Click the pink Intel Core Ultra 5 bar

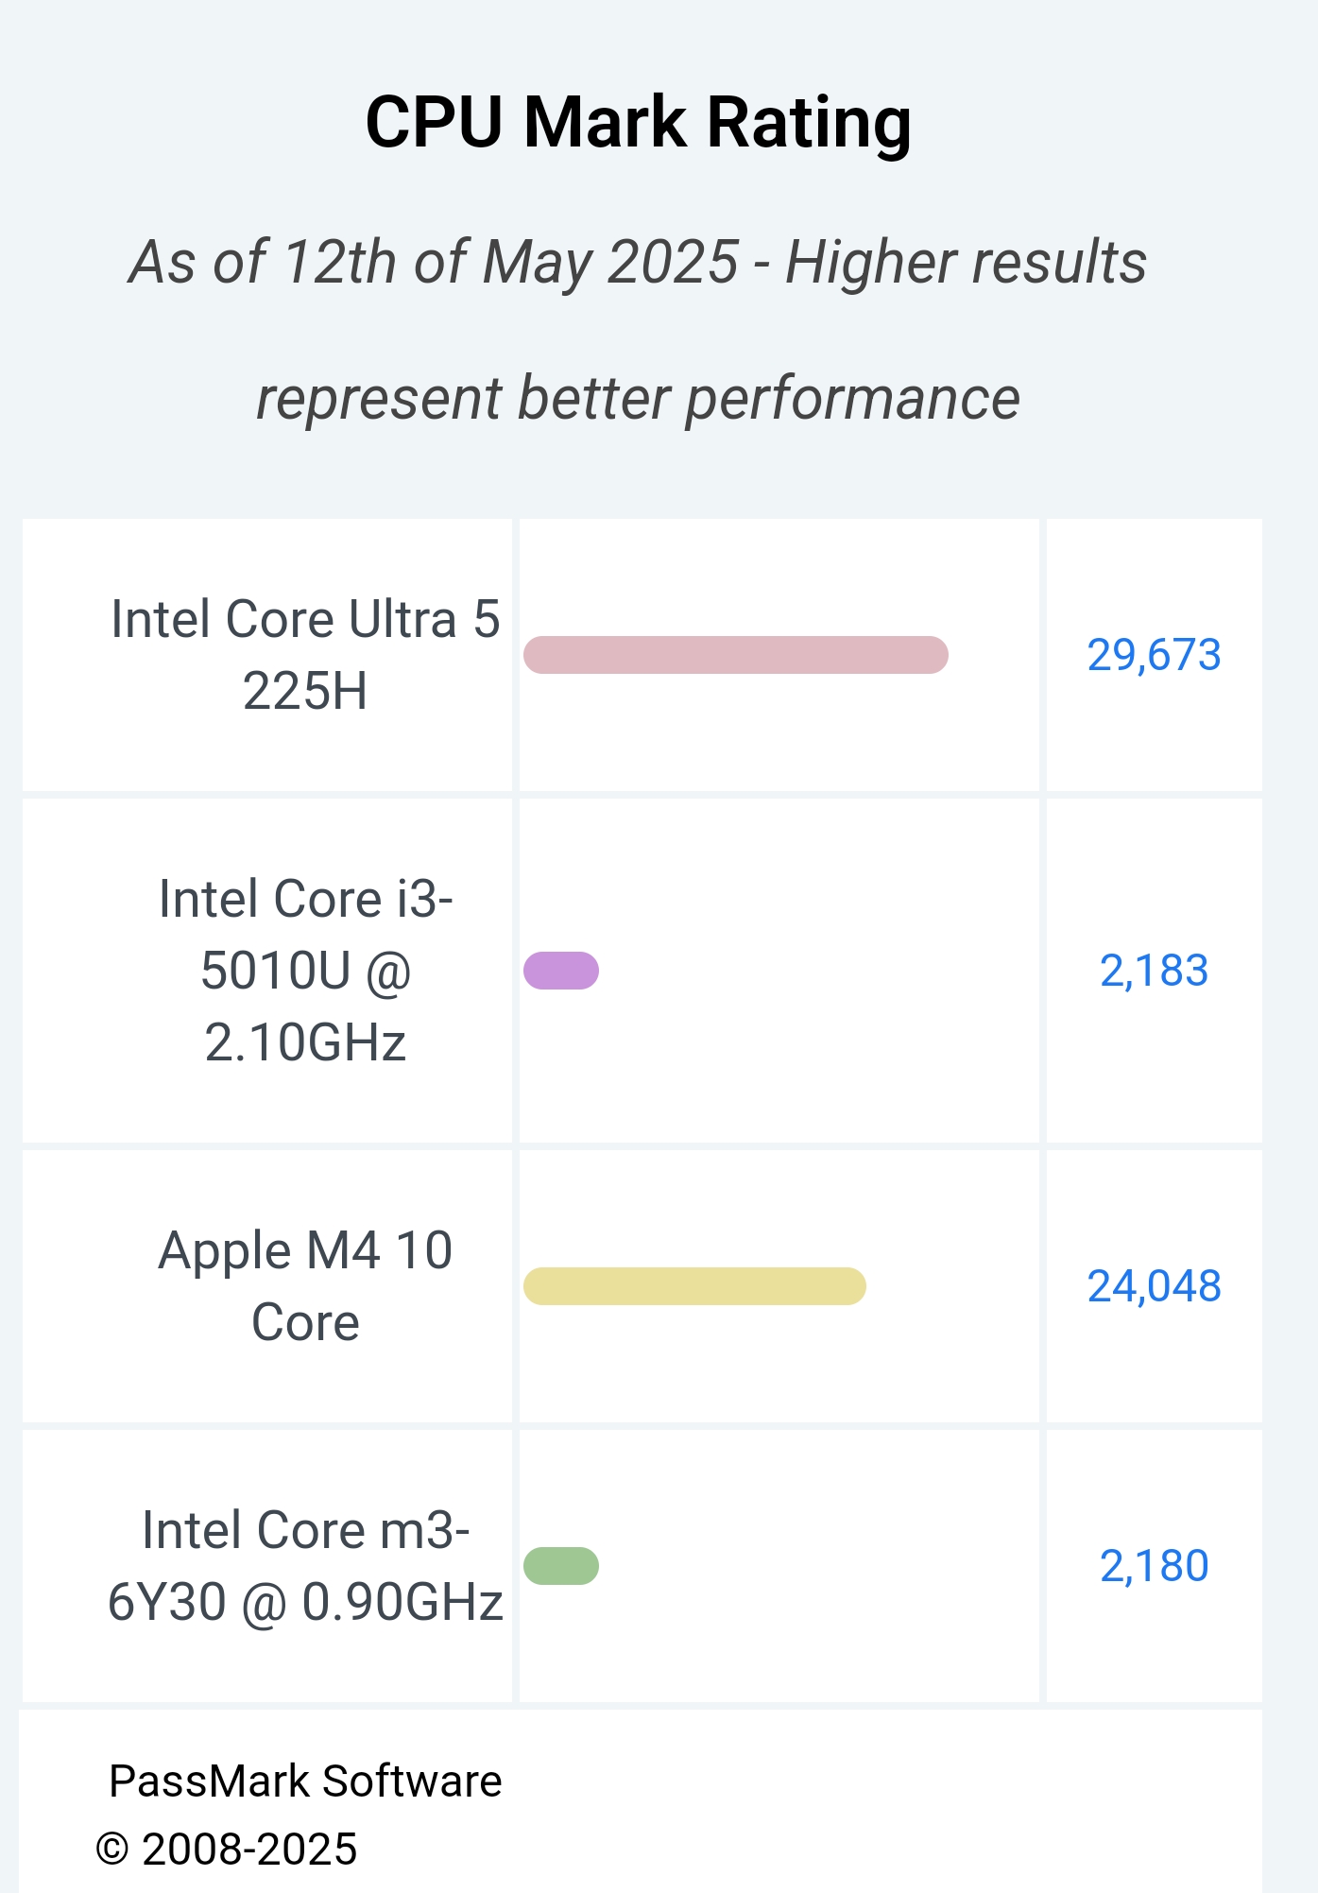(x=735, y=655)
